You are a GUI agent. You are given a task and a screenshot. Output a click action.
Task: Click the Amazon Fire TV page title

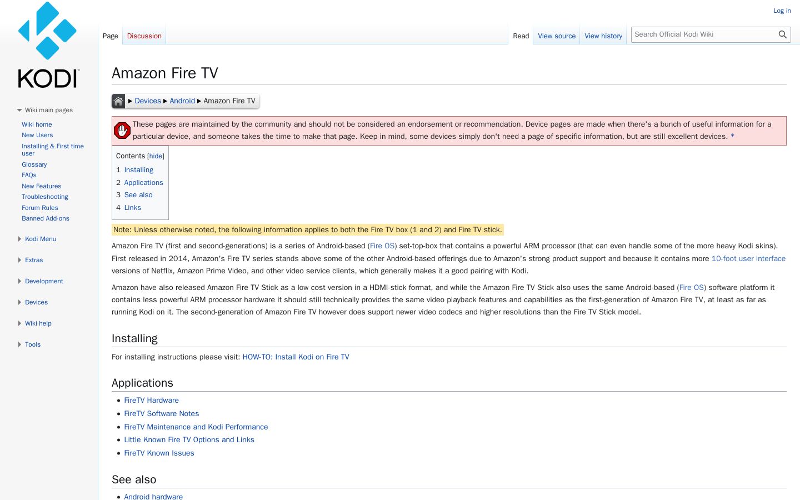(165, 73)
